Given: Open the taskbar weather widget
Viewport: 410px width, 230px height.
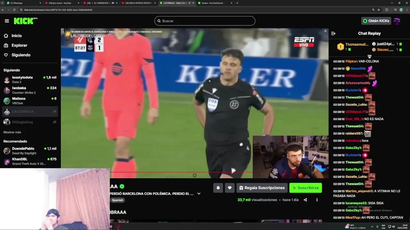Looking at the screenshot, I should click(356, 226).
